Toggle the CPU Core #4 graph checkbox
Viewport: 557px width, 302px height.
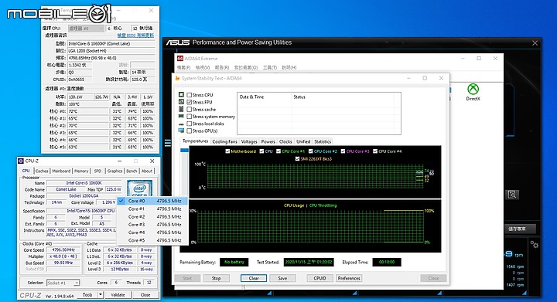(375, 151)
